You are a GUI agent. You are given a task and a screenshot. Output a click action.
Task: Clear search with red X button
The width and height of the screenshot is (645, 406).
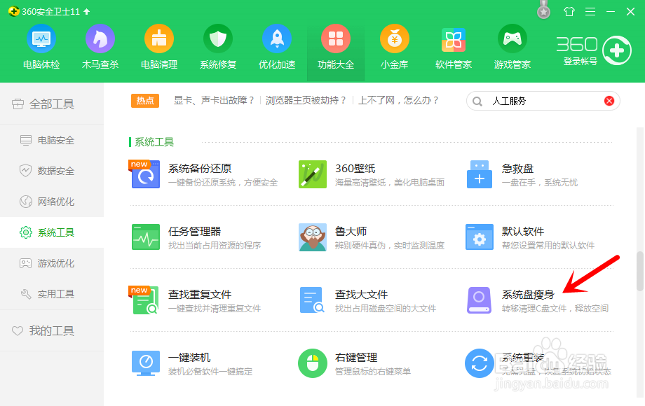pyautogui.click(x=609, y=101)
